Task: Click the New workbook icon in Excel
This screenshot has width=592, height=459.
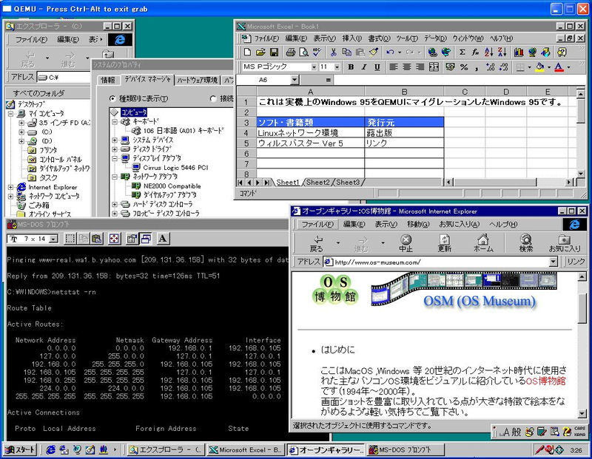Action: [x=247, y=52]
